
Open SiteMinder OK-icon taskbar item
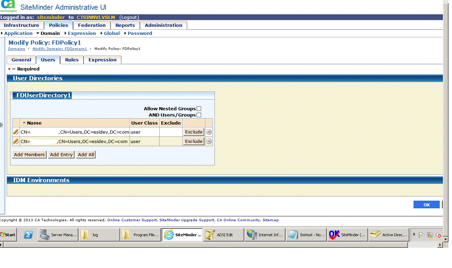click(x=347, y=235)
